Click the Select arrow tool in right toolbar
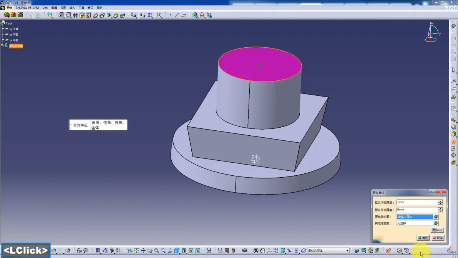Screen dimensions: 458x258 coord(454,70)
